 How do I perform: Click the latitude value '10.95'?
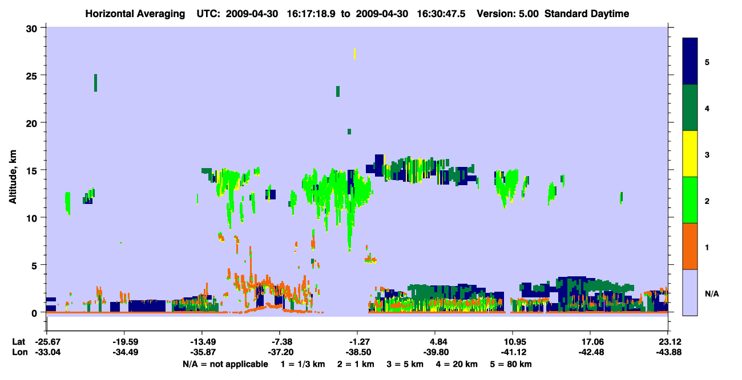click(x=513, y=342)
